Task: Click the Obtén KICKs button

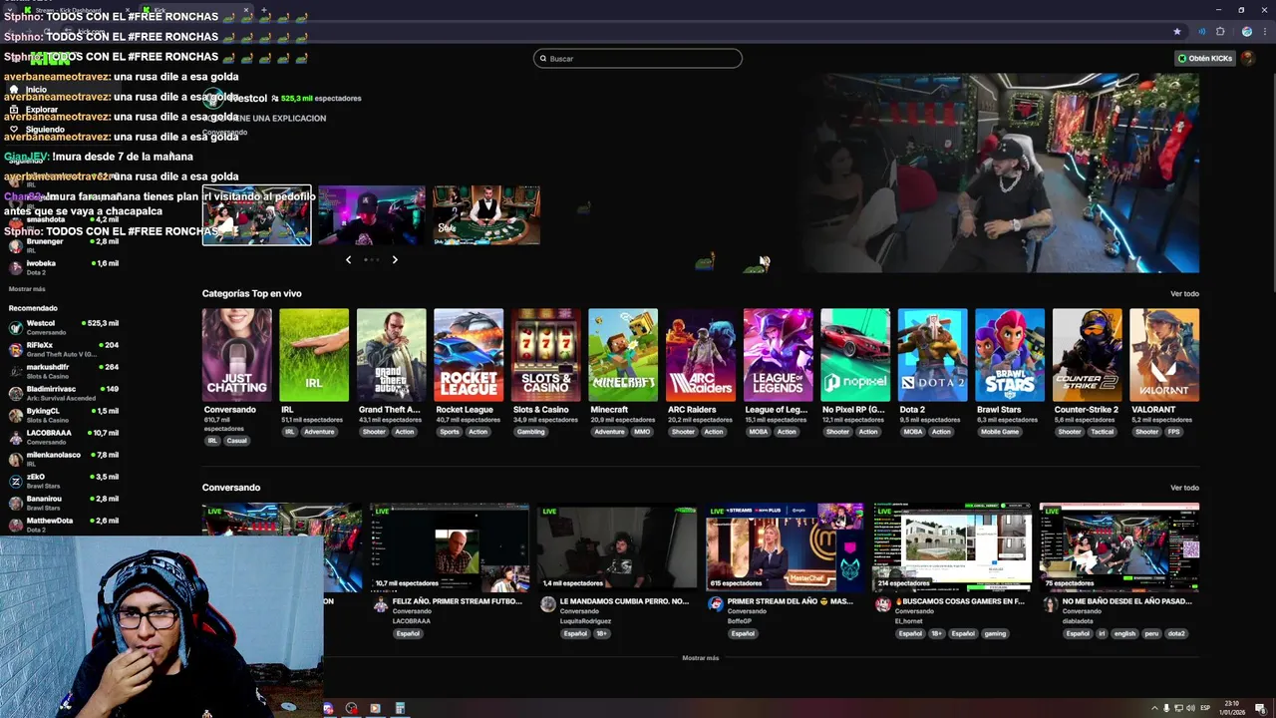Action: [x=1205, y=58]
